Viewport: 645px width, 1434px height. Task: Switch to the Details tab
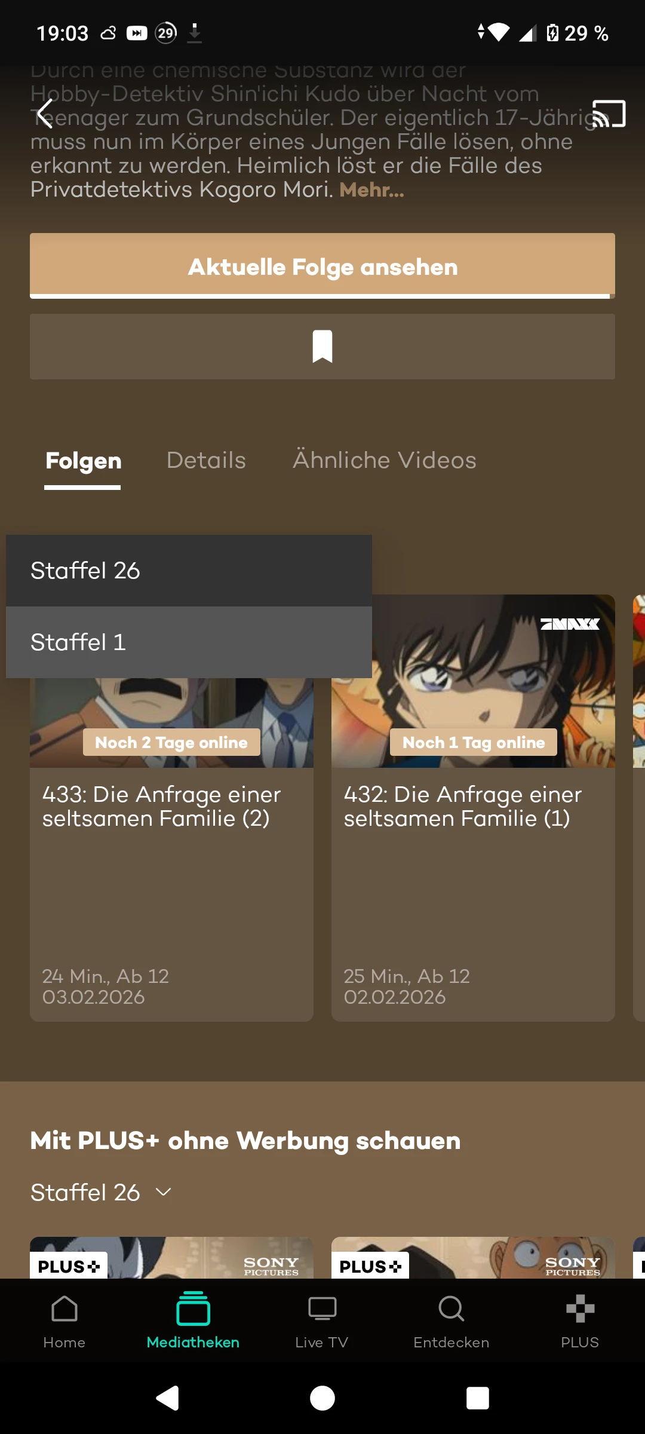point(206,461)
